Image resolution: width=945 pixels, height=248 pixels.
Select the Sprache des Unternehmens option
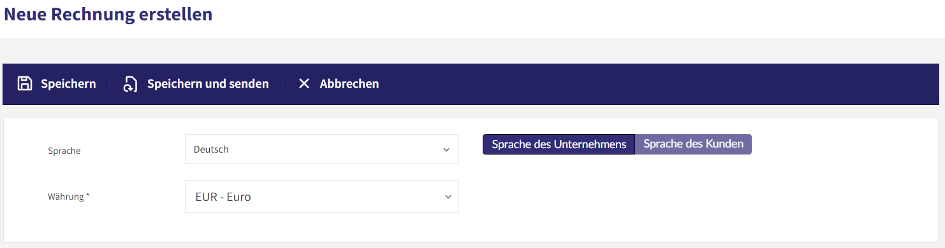pyautogui.click(x=559, y=144)
